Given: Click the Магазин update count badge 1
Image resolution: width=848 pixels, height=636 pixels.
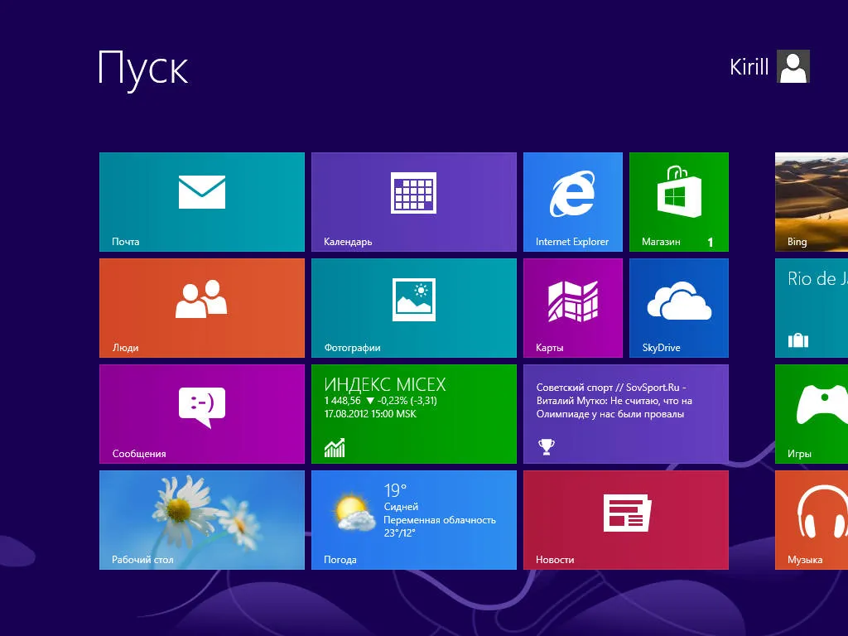Looking at the screenshot, I should [x=710, y=243].
